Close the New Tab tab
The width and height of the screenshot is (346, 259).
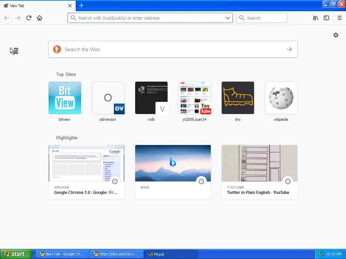click(x=70, y=6)
